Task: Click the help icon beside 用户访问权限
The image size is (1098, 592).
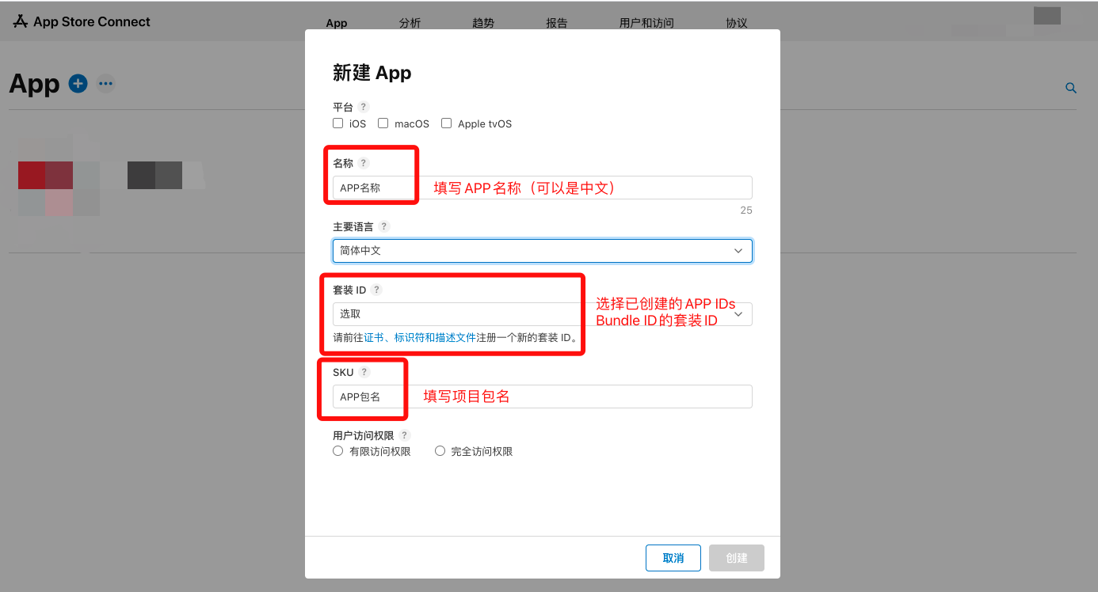Action: tap(405, 435)
